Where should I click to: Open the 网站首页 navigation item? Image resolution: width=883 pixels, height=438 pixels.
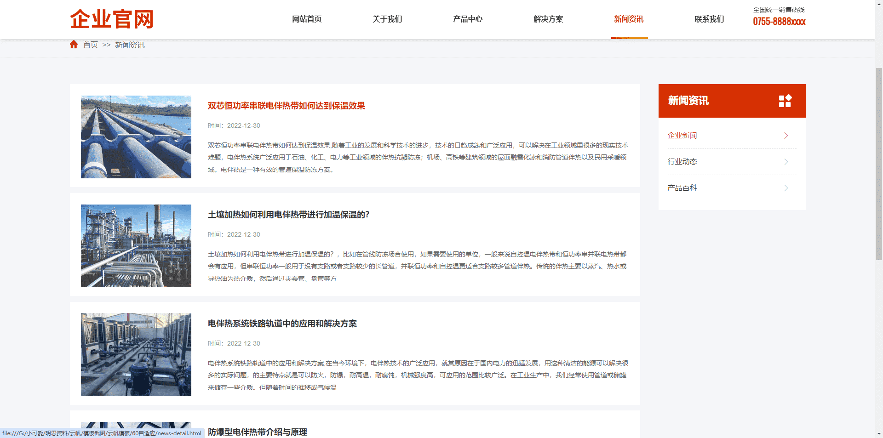[x=307, y=19]
